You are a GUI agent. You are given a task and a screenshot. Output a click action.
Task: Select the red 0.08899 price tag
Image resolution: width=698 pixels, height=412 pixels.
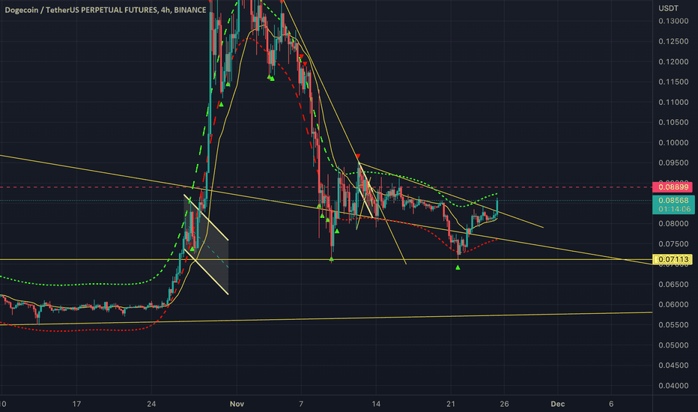pyautogui.click(x=673, y=187)
